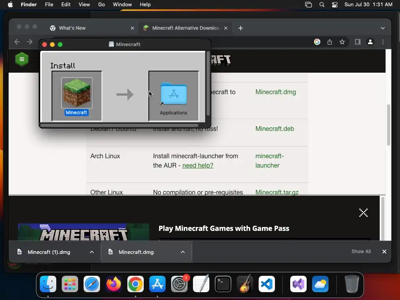
Task: Open Minecraft.dmg downloaded file
Action: pos(136,252)
